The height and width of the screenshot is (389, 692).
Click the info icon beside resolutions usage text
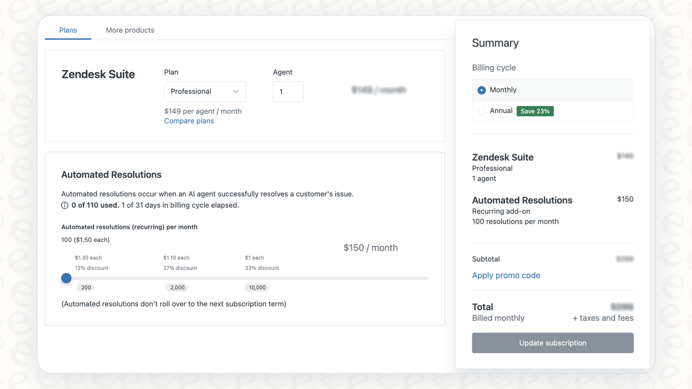tap(65, 205)
